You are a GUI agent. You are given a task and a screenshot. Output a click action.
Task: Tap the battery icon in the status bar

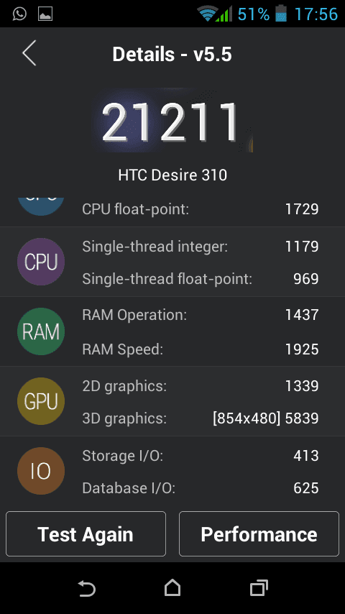(281, 14)
